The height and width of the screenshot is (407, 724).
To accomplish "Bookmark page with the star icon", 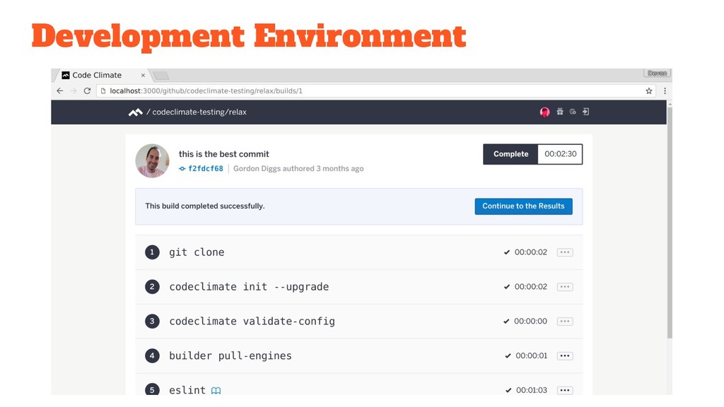I will (649, 91).
